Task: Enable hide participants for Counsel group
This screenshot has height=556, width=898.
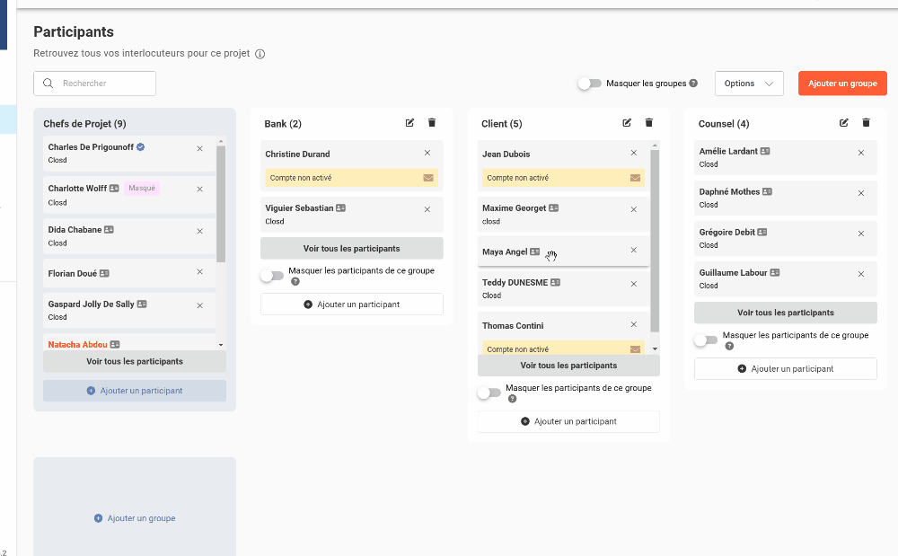Action: (706, 340)
